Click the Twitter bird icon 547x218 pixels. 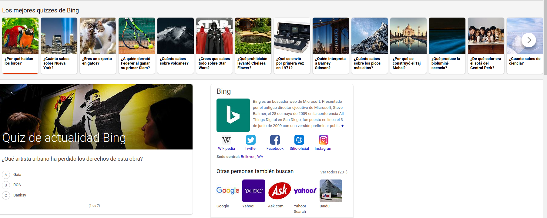pyautogui.click(x=251, y=140)
